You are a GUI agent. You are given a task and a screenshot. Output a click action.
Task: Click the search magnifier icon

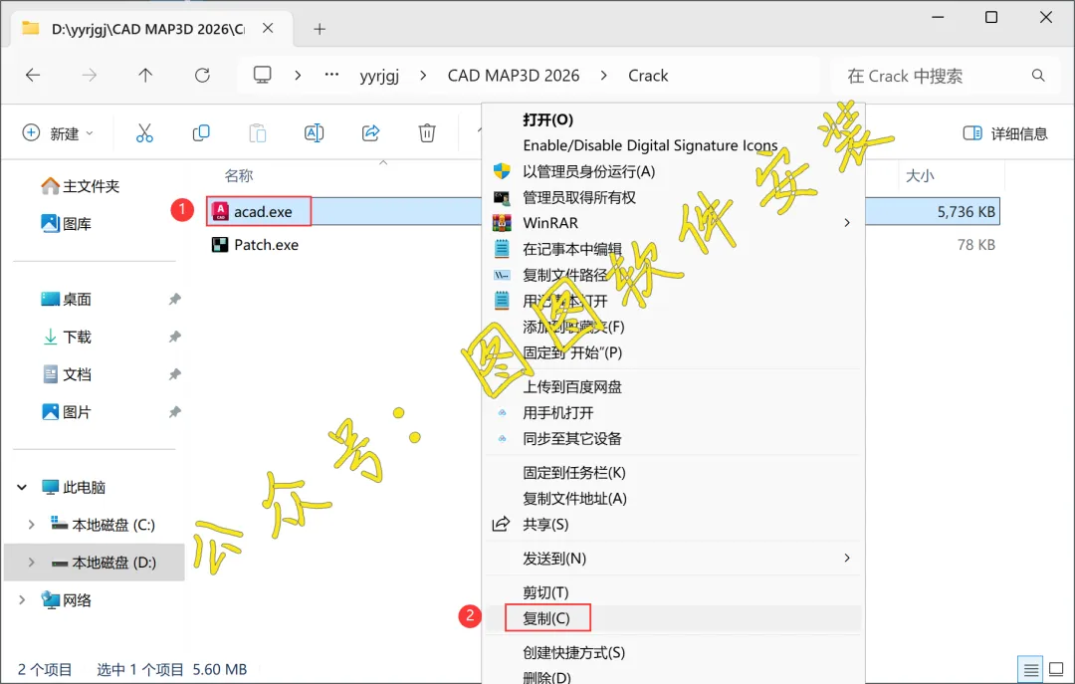(x=1038, y=76)
